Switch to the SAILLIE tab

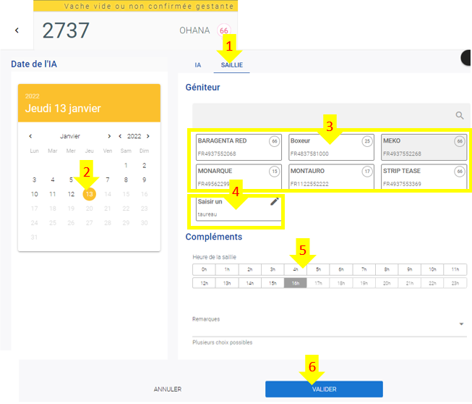click(x=232, y=65)
